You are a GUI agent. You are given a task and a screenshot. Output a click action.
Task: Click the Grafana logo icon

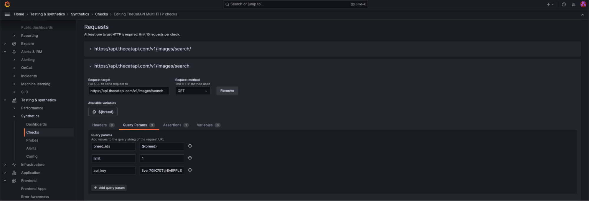coord(7,4)
